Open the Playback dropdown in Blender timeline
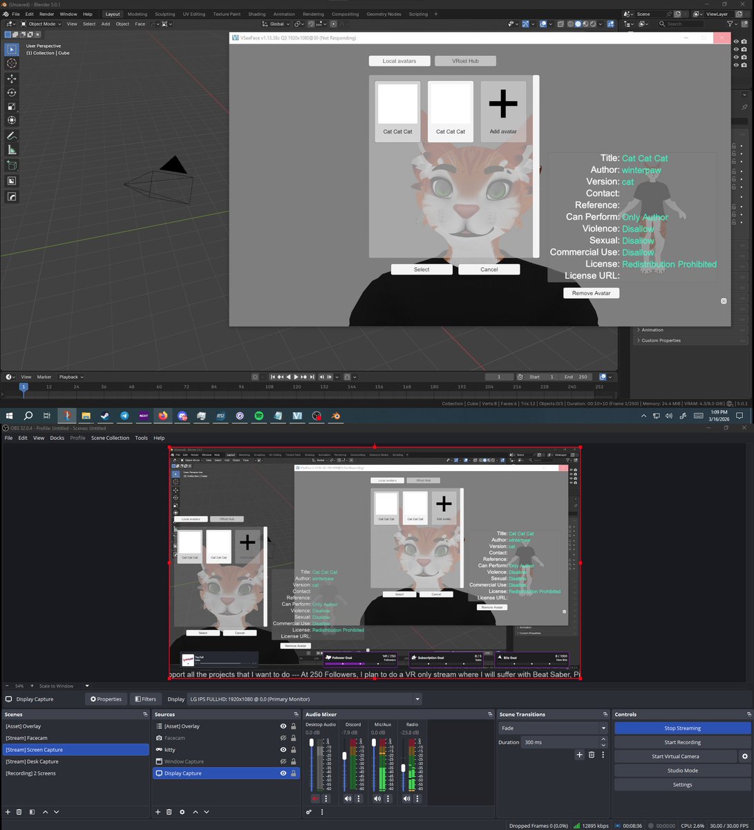This screenshot has width=754, height=830. pyautogui.click(x=71, y=377)
